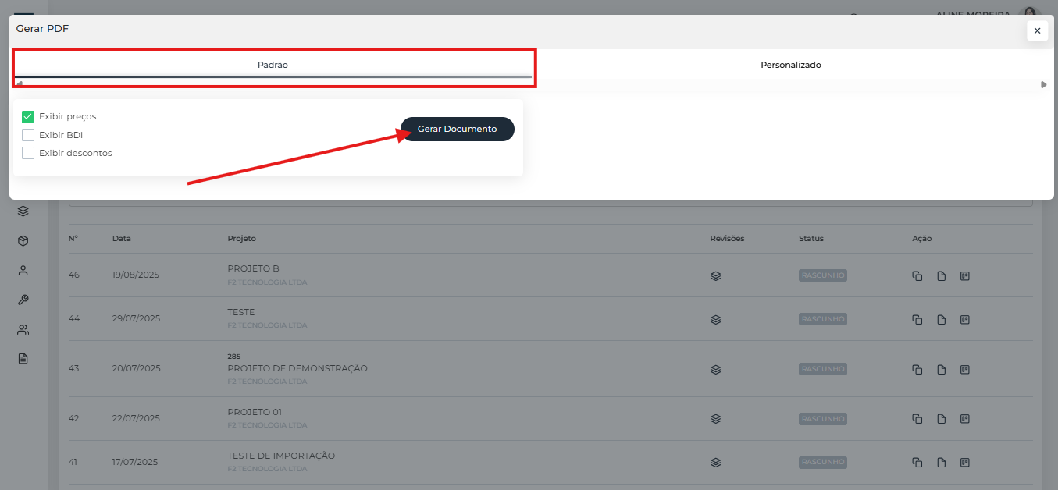Click the RASCUNHO status badge for TESTE DE IMPORTAÇÃO
This screenshot has height=490, width=1058.
(x=823, y=463)
